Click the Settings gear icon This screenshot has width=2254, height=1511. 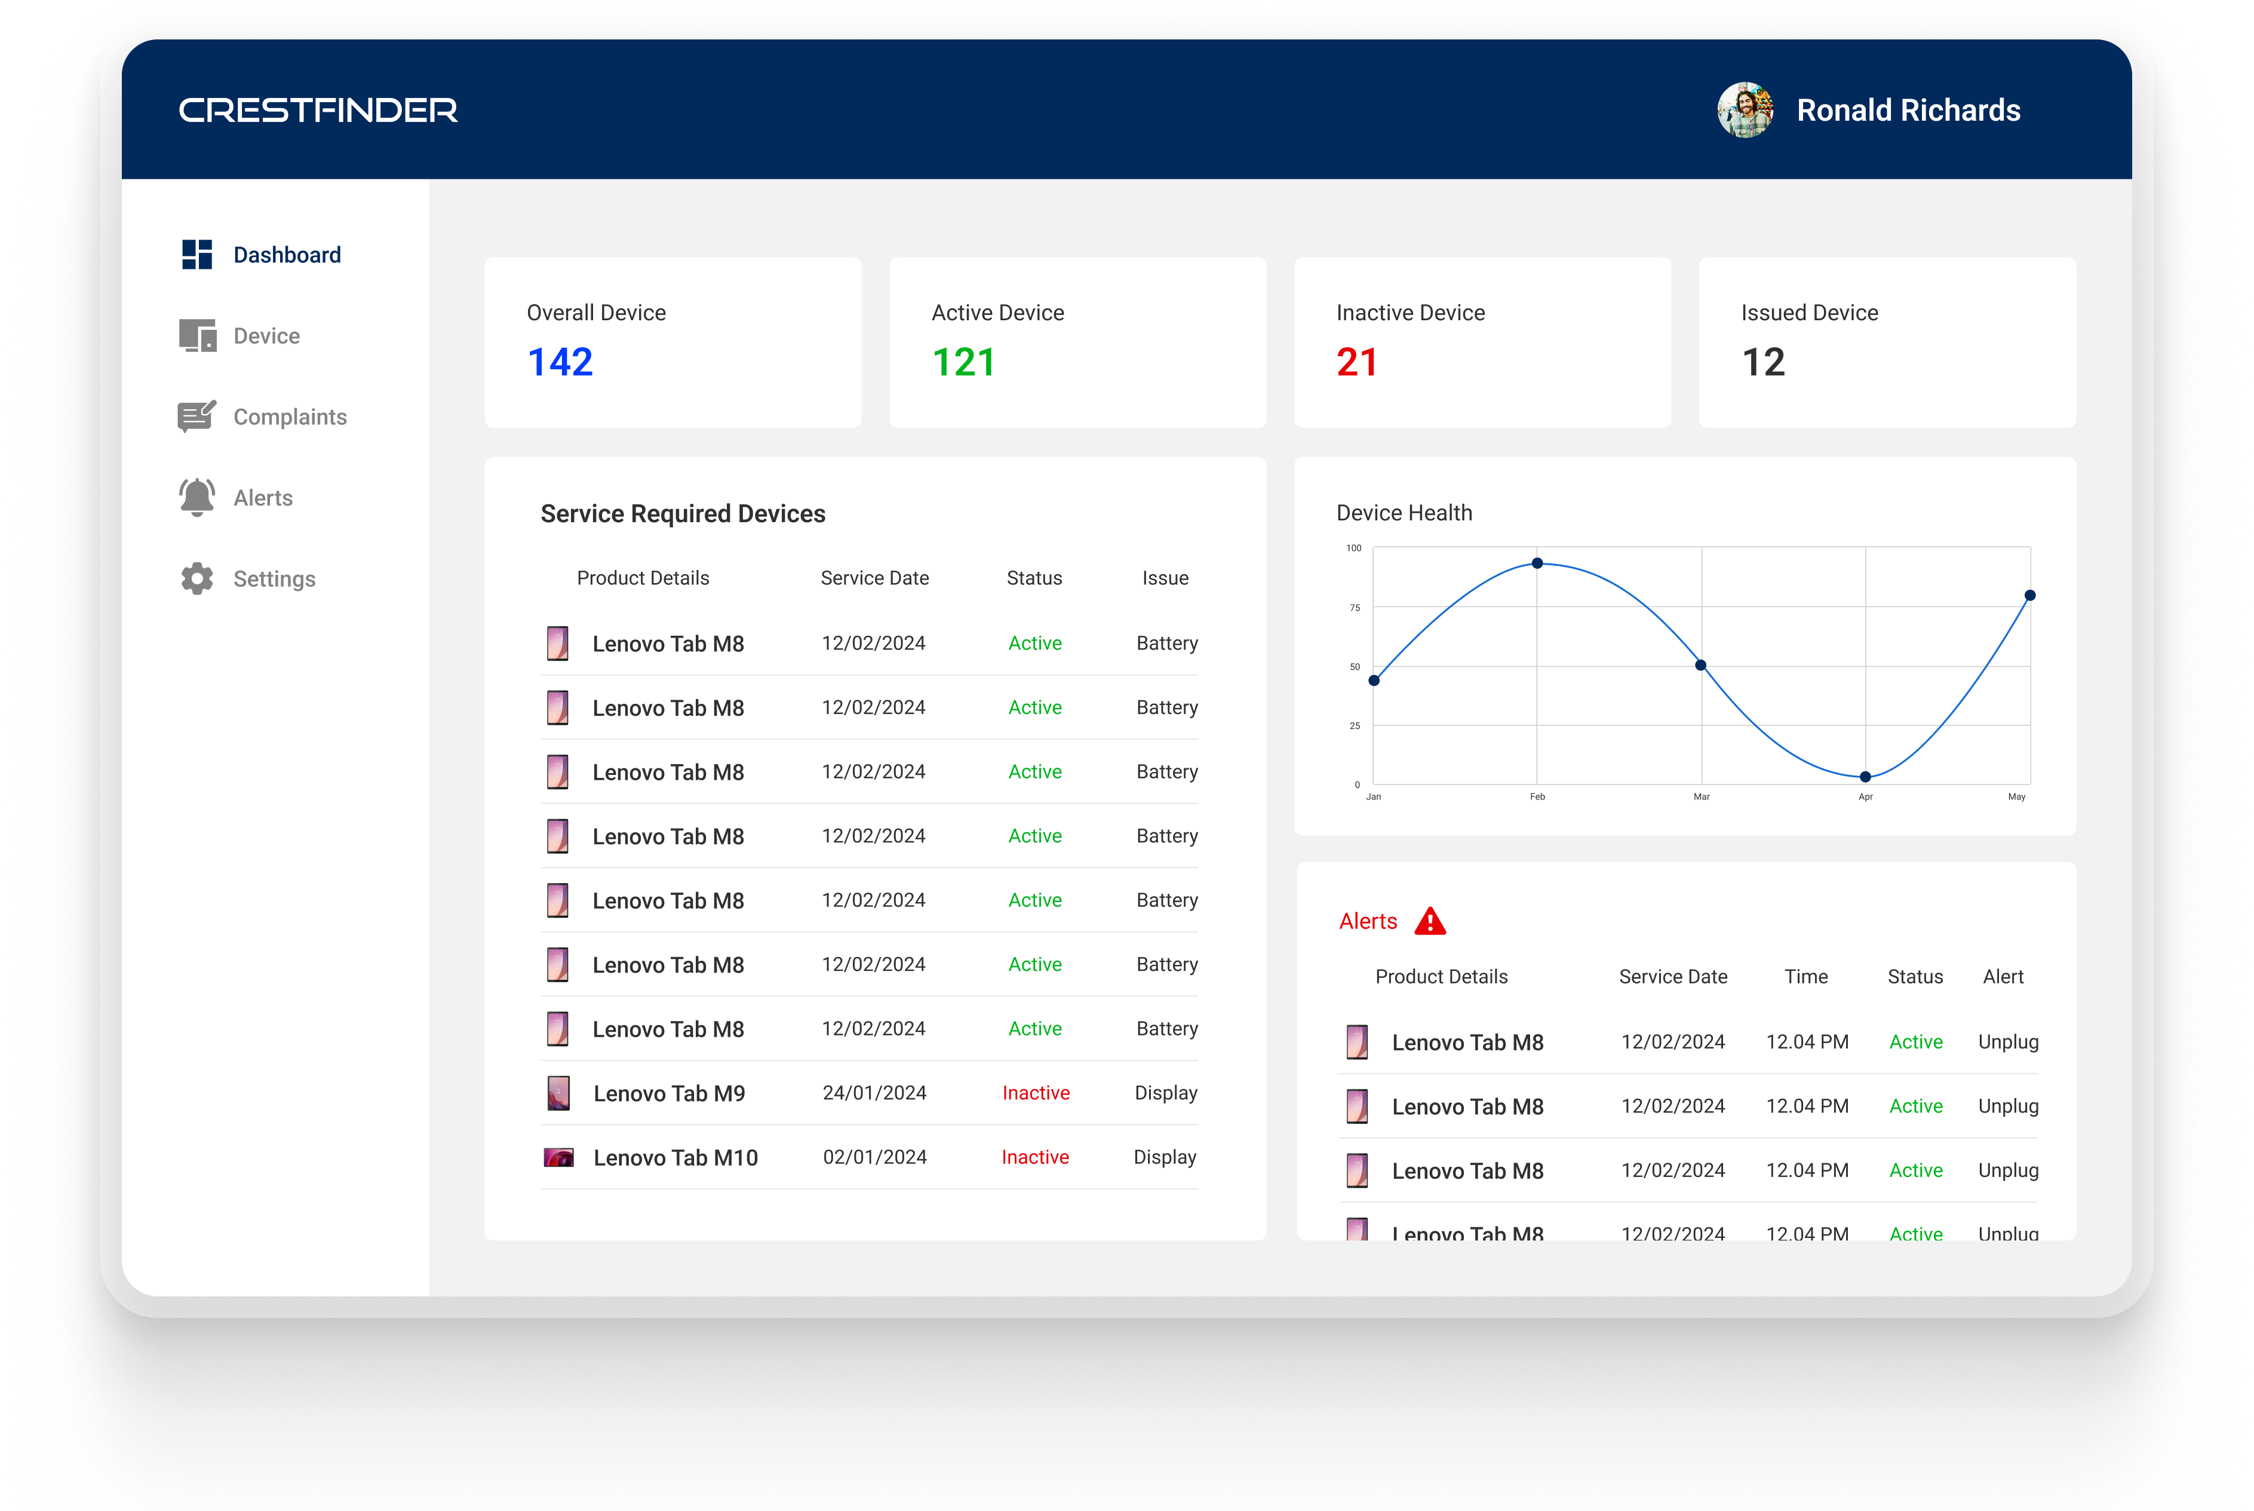196,578
